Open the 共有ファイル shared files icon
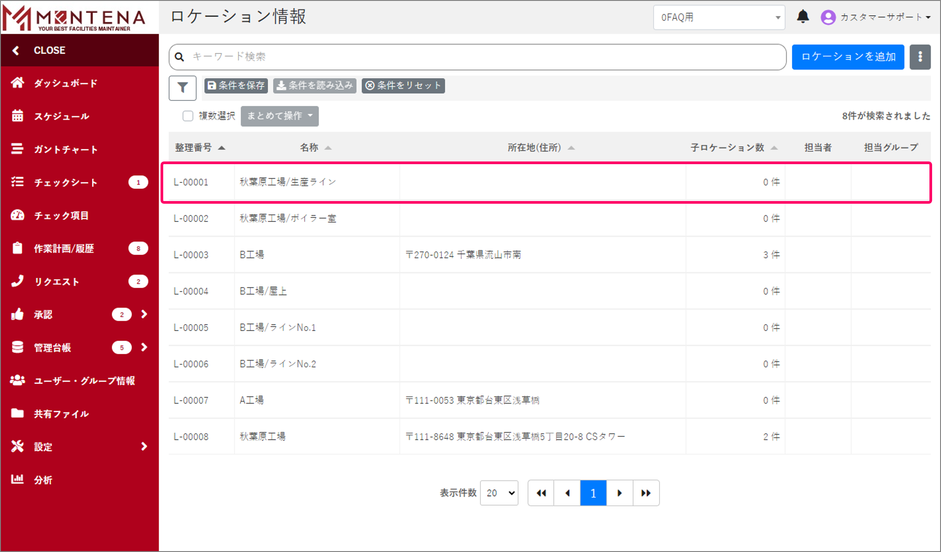 (x=17, y=413)
